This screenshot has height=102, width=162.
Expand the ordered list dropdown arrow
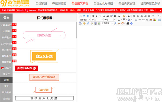click(x=155, y=16)
